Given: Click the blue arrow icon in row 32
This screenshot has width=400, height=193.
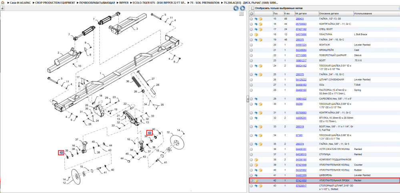Looking at the screenshot, I should click(x=256, y=118).
